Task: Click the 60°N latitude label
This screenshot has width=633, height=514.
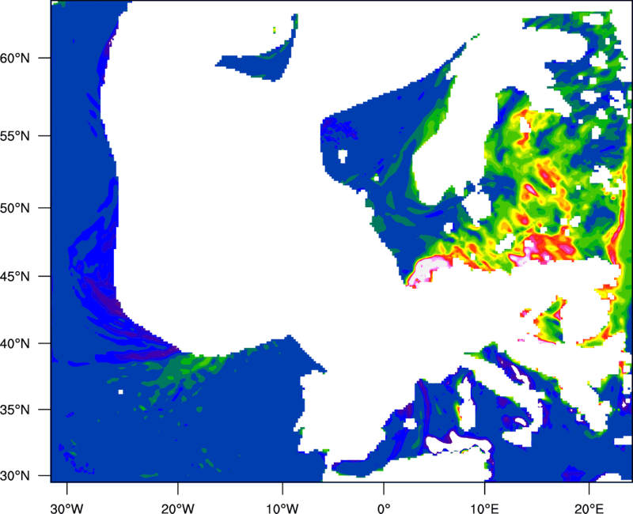Action: (x=15, y=58)
